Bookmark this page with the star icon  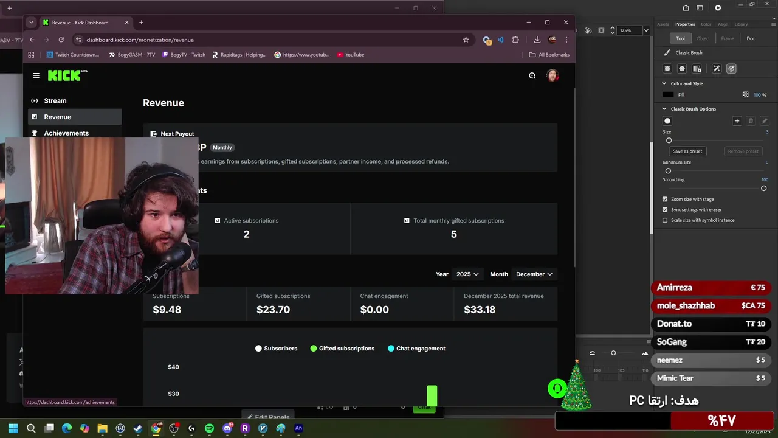click(466, 40)
